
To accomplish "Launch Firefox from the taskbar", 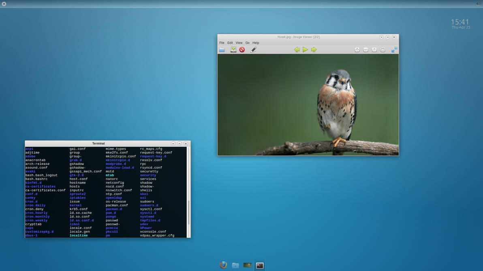I will click(x=223, y=265).
